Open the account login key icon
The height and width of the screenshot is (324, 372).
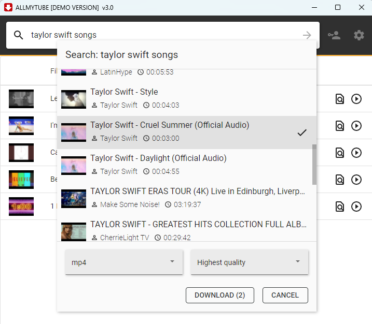[334, 35]
